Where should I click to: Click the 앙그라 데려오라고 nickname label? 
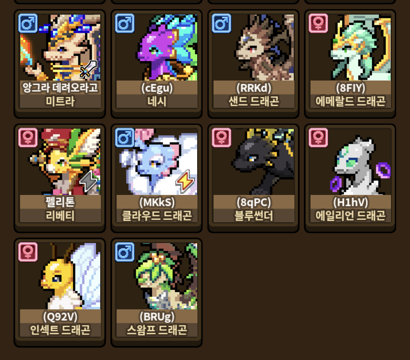[x=60, y=87]
